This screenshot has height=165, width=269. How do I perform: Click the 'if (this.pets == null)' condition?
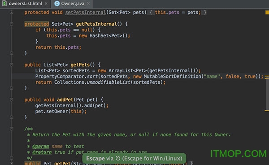(x=65, y=30)
